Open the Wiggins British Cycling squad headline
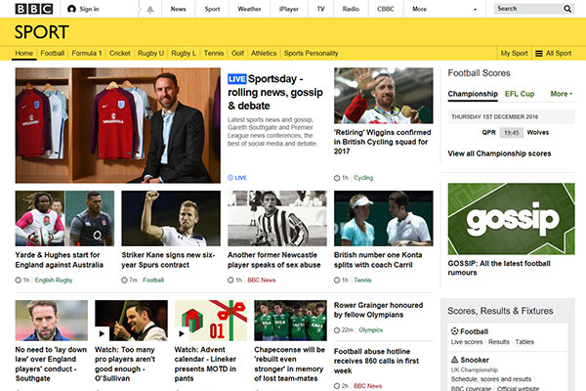The height and width of the screenshot is (391, 586). click(x=382, y=142)
